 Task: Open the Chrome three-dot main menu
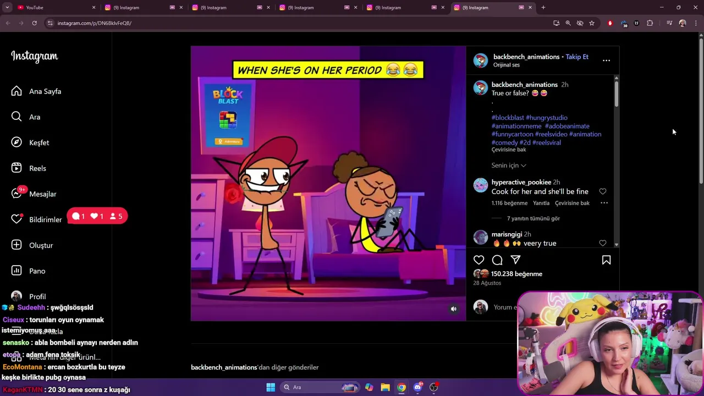click(696, 23)
